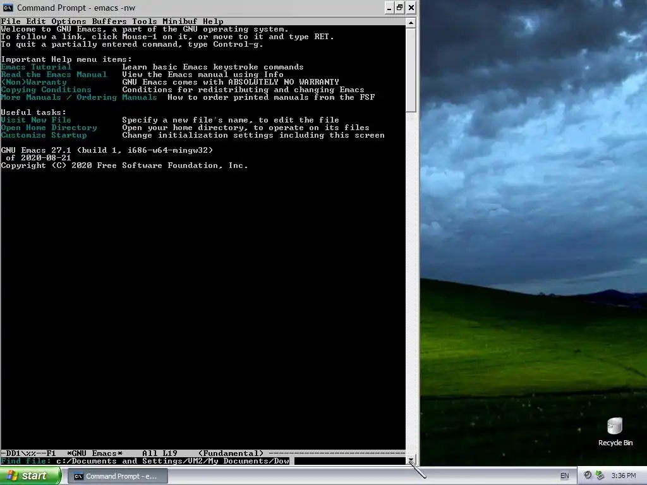Image resolution: width=647 pixels, height=485 pixels.
Task: Click the *GNU Emacs* buffer name in mode line
Action: click(x=95, y=453)
